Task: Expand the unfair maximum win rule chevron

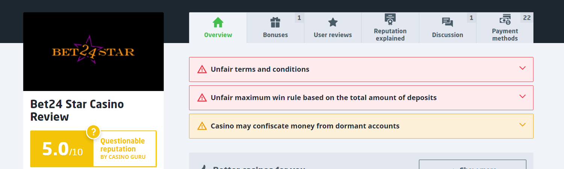Action: [522, 97]
